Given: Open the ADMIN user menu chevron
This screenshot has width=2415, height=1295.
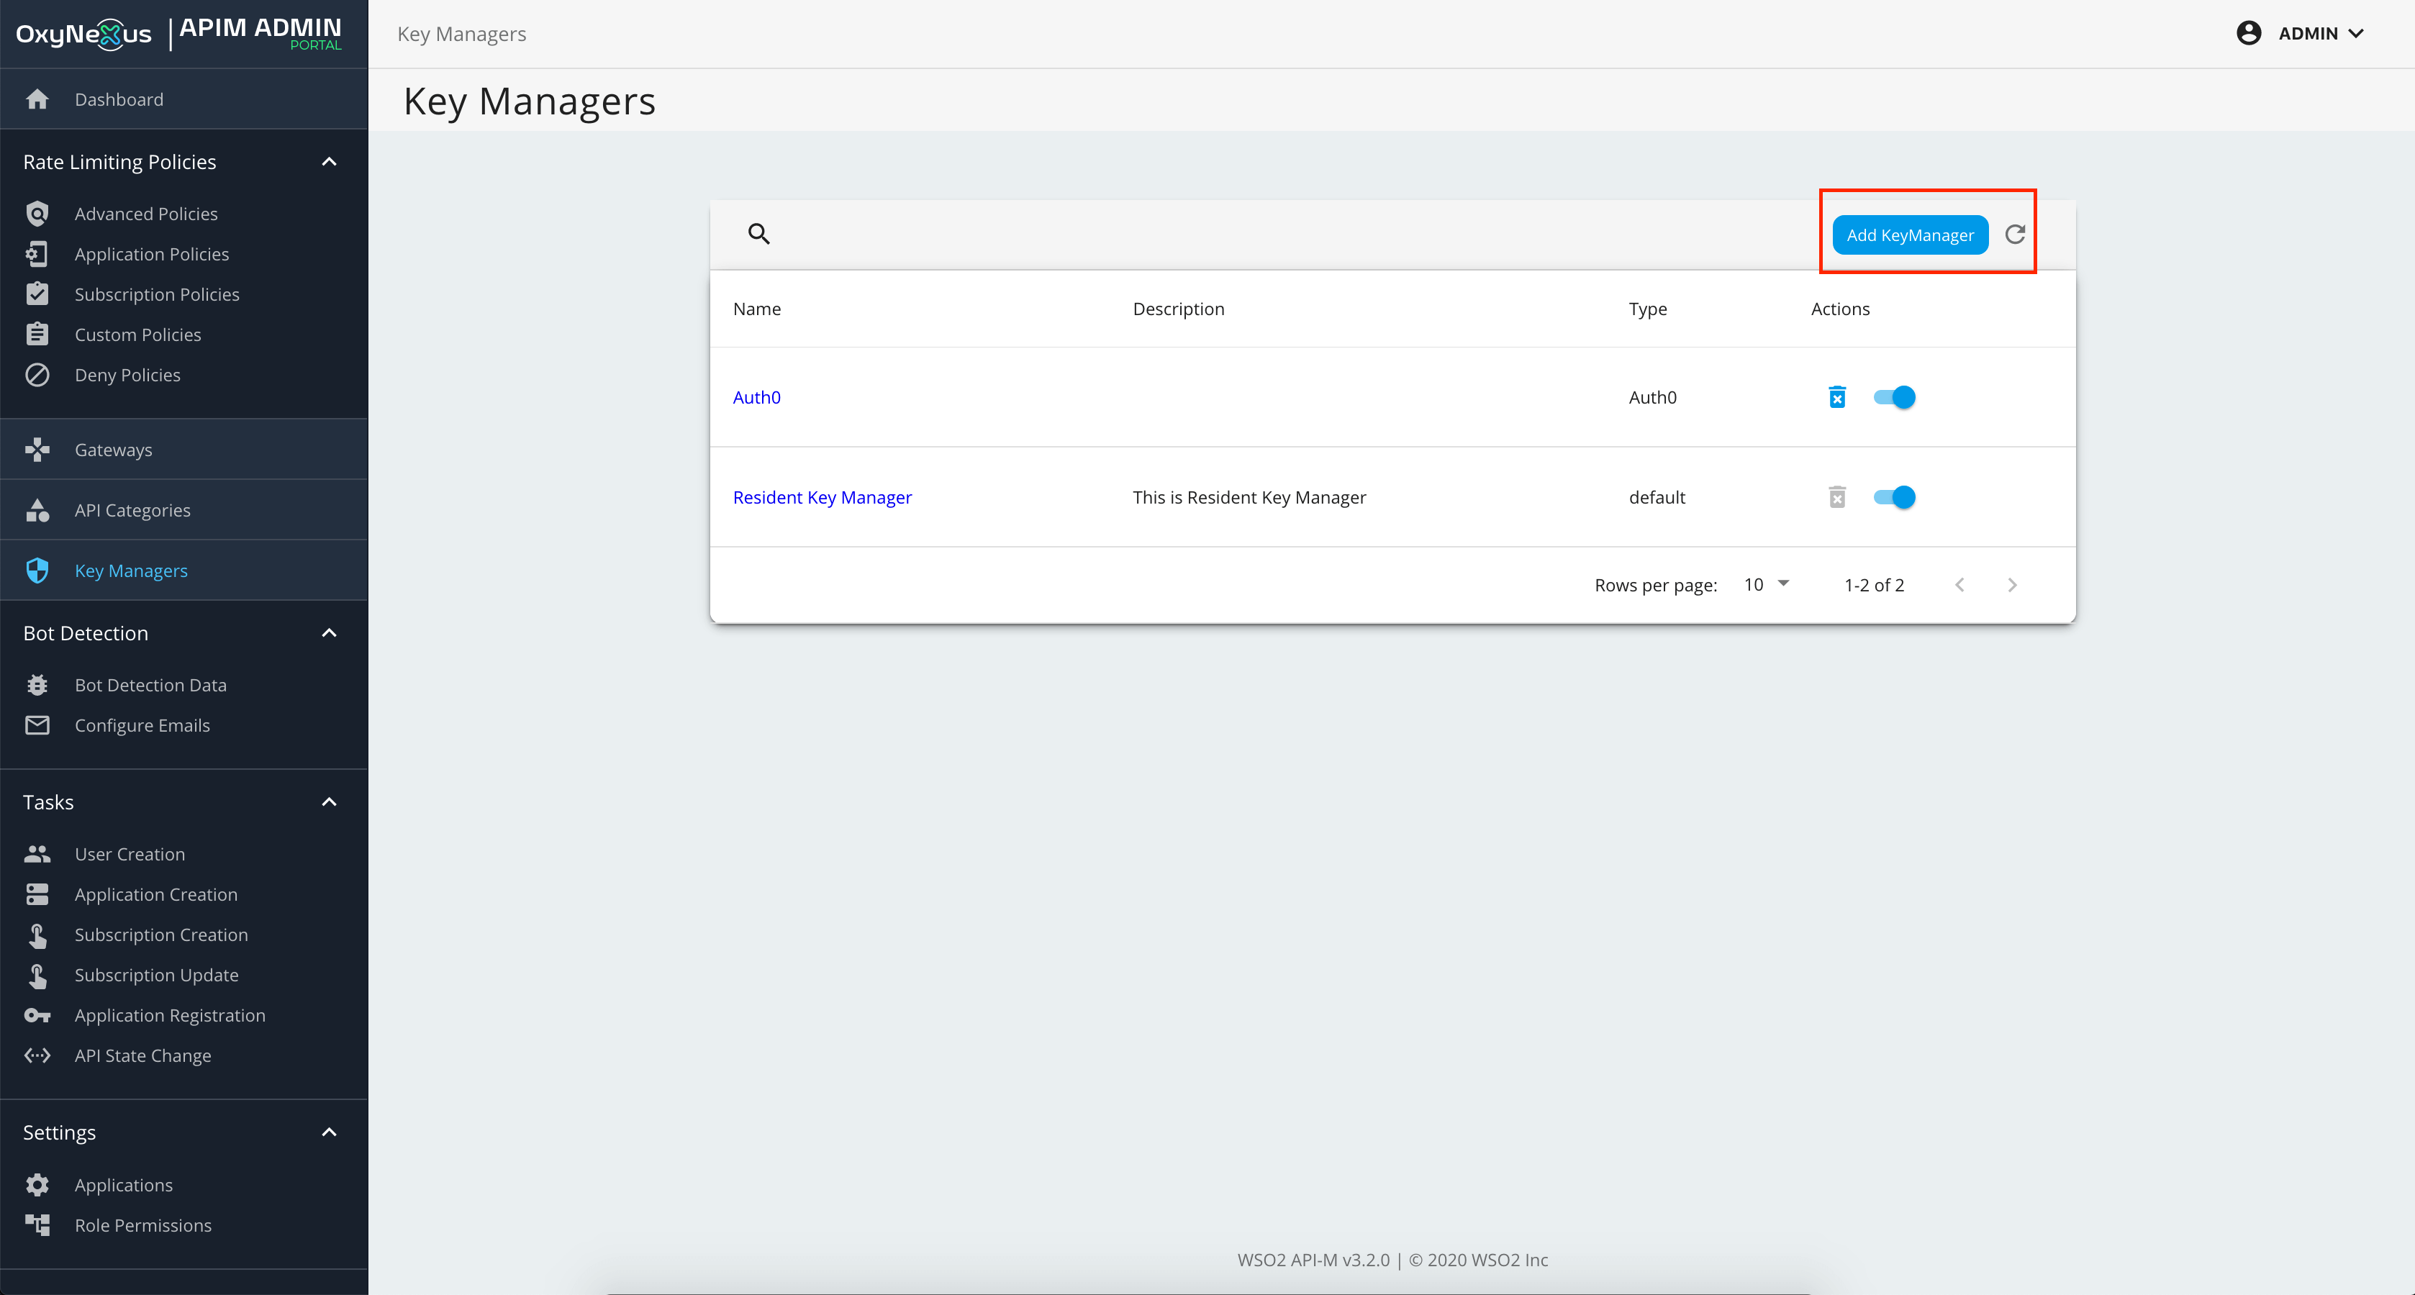Looking at the screenshot, I should pyautogui.click(x=2357, y=34).
